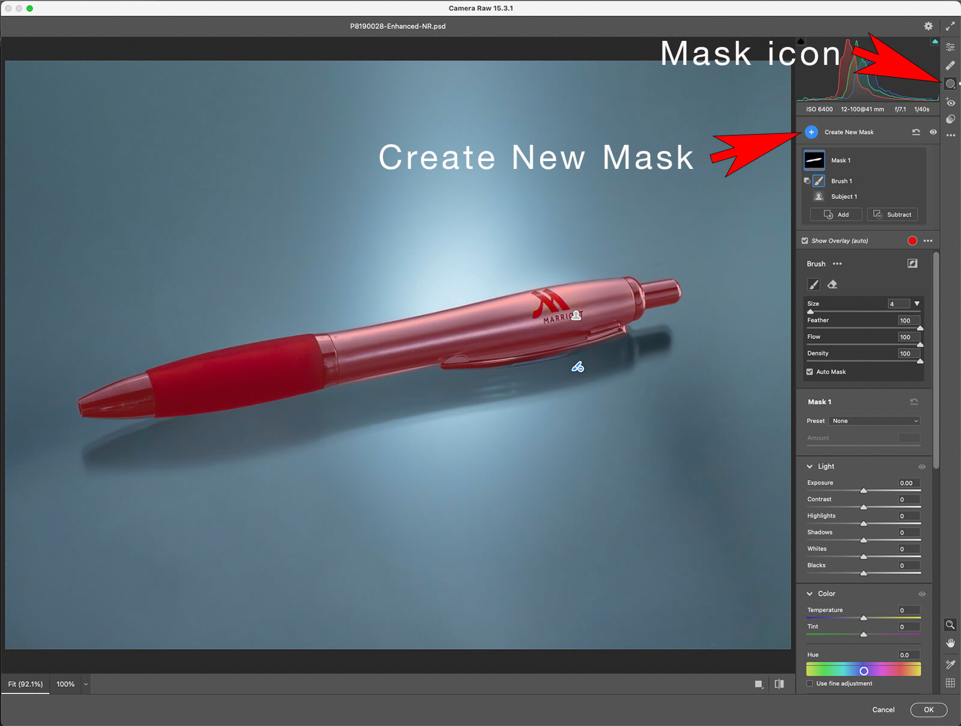Collapse the Light section
Viewport: 961px width, 726px height.
810,466
